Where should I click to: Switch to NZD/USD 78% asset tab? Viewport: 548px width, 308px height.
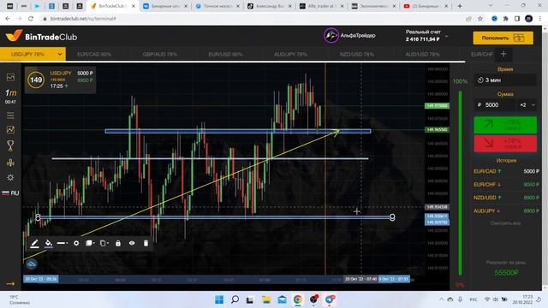[x=356, y=54]
